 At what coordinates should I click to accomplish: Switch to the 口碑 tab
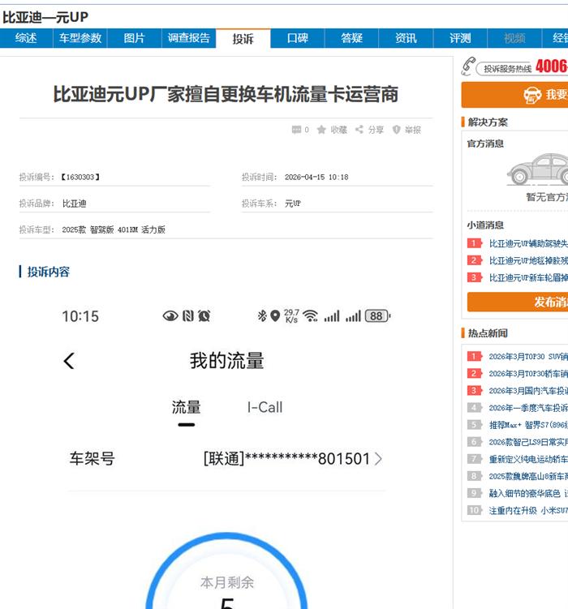click(x=297, y=38)
